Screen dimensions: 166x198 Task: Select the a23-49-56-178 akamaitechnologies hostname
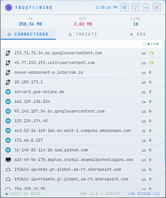[74, 160]
